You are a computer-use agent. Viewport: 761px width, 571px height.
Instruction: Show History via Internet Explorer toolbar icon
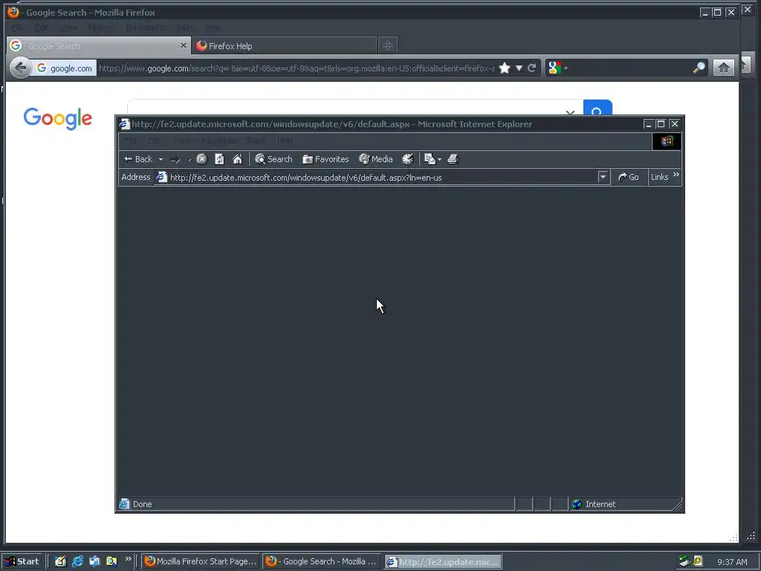pos(408,159)
